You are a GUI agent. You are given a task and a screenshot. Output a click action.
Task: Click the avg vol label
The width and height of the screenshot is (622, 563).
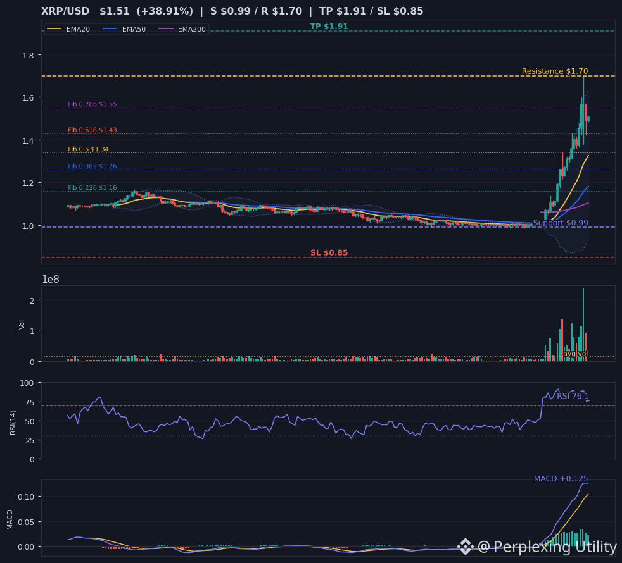tap(575, 354)
